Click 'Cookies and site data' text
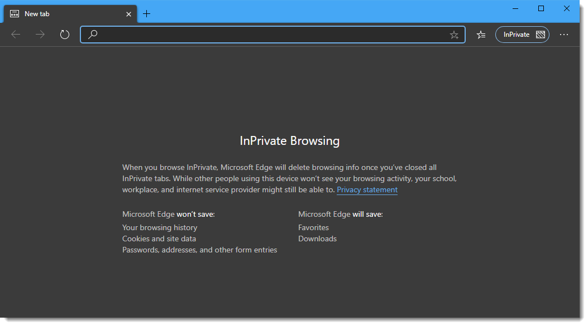The image size is (588, 326). point(159,239)
